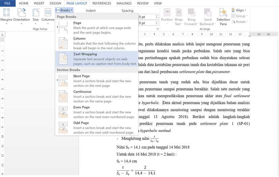Image resolution: width=279 pixels, height=177 pixels.
Task: Open the FILE tab
Action: click(7, 3)
